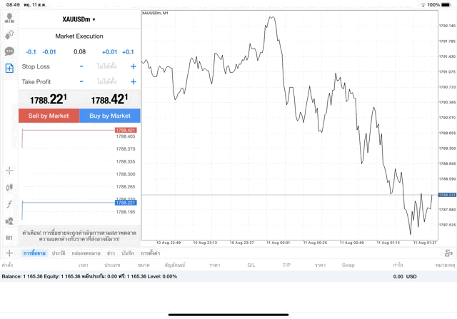Viewport: 457px width, 319px height.
Task: Expand the XAUUSDm symbol dropdown
Action: tap(79, 19)
